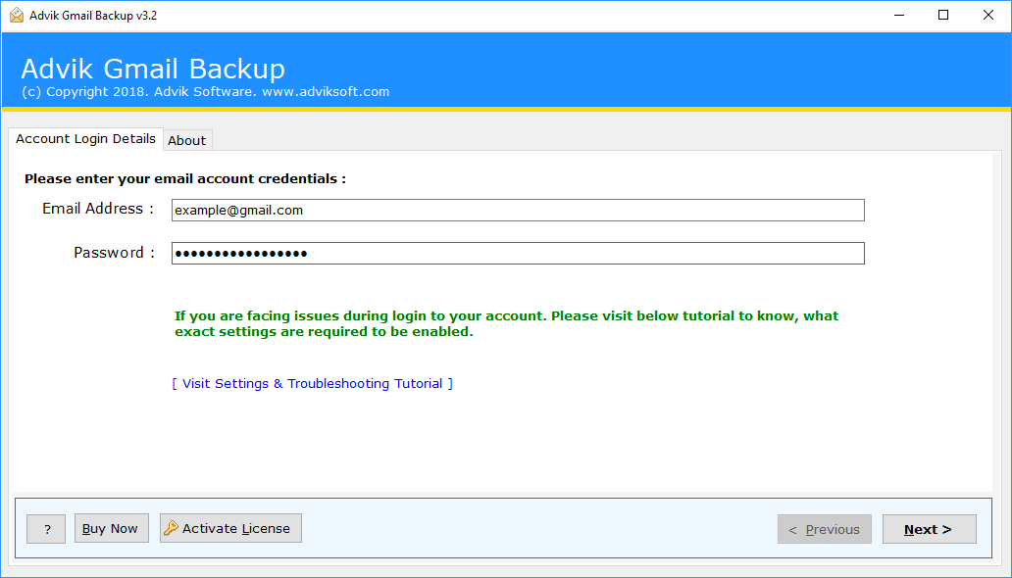This screenshot has width=1012, height=578.
Task: Click the question mark help button
Action: click(x=46, y=529)
